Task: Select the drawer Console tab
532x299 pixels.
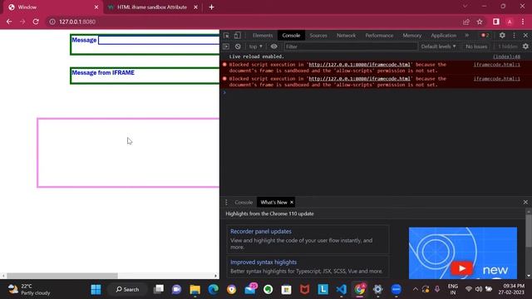Action: coord(244,202)
